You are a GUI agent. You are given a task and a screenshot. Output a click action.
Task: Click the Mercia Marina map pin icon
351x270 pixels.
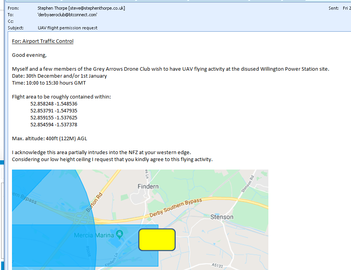pyautogui.click(x=119, y=234)
